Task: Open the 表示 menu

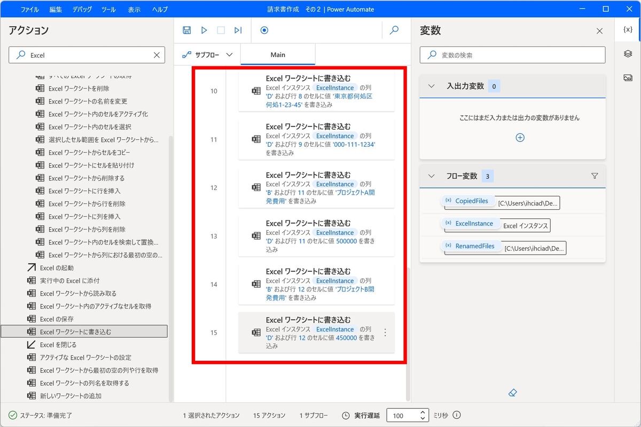Action: coord(134,10)
